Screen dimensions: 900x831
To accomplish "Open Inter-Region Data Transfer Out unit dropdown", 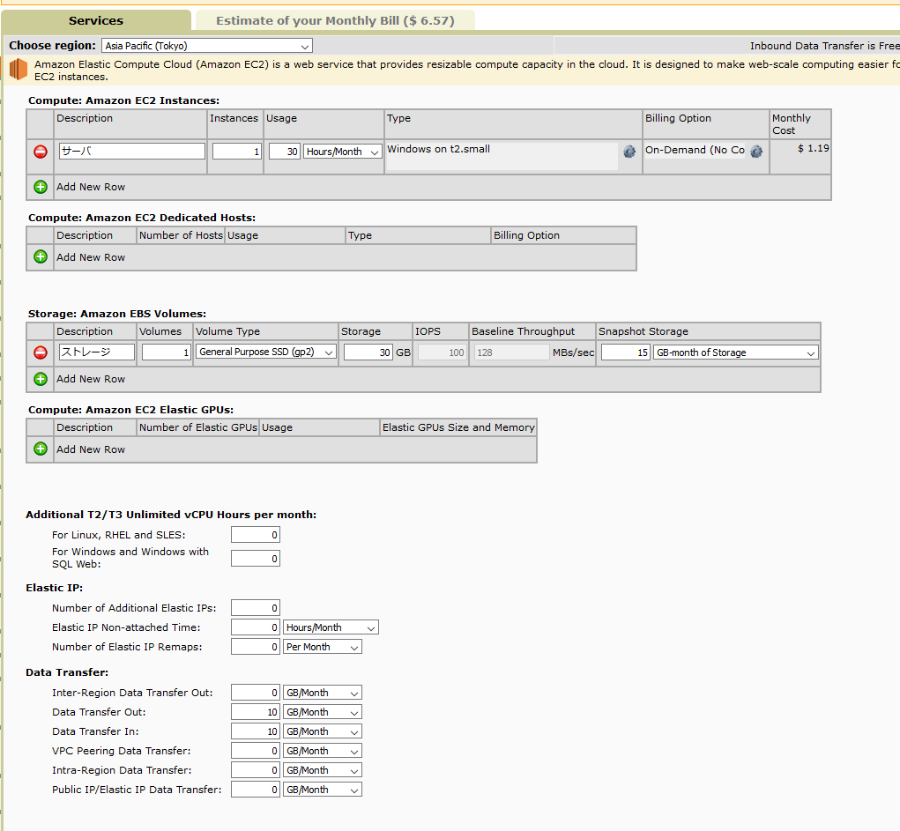I will (x=323, y=694).
